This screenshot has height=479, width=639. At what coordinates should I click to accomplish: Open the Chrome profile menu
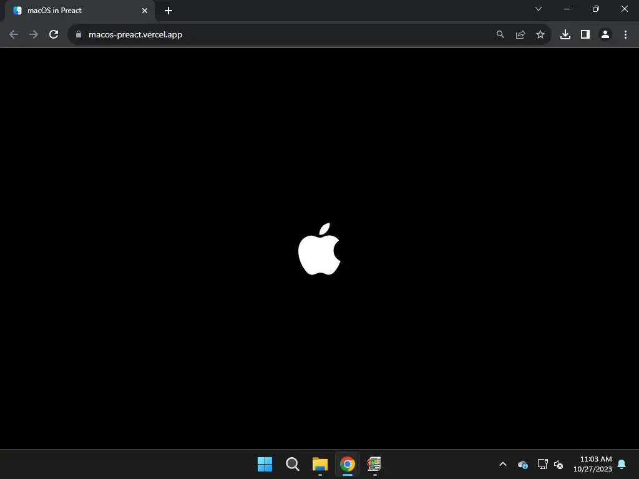coord(605,35)
